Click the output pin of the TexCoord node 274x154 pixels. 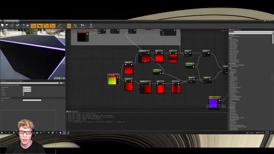click(118, 77)
